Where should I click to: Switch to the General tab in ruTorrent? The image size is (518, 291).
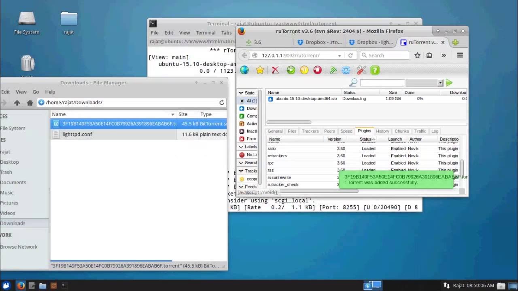tap(275, 131)
